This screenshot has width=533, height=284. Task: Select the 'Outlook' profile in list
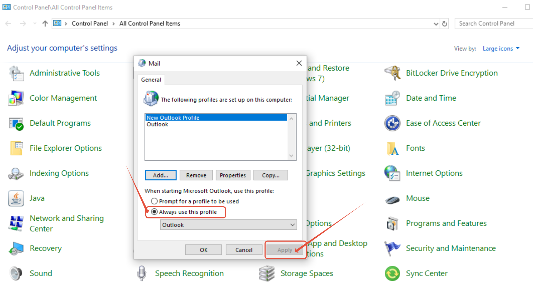[216, 124]
